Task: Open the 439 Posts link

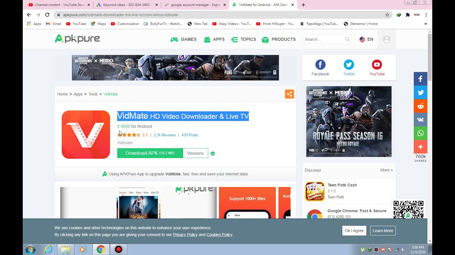Action: tap(189, 135)
